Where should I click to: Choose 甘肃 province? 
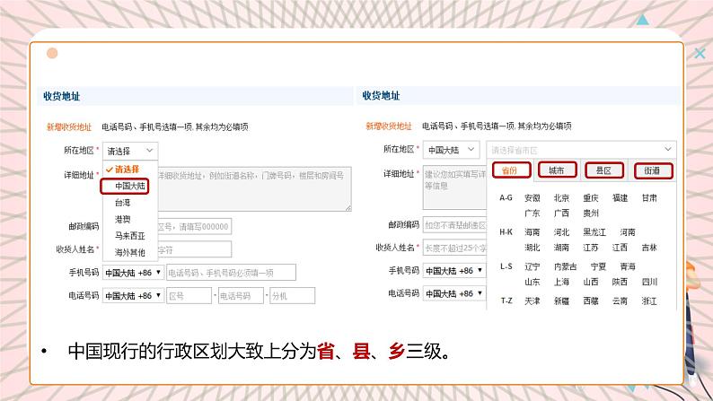[x=649, y=198]
